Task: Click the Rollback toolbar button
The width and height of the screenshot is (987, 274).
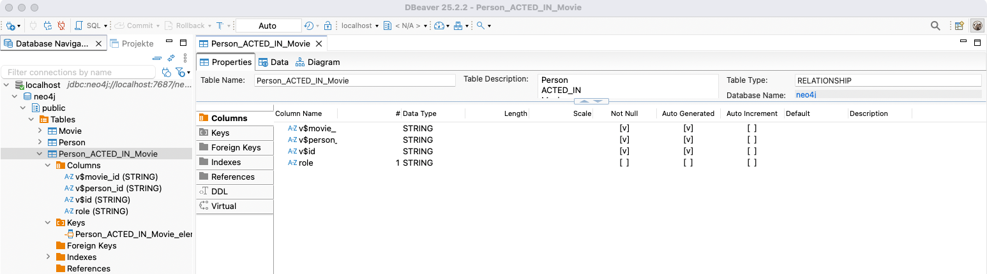Action: point(184,26)
